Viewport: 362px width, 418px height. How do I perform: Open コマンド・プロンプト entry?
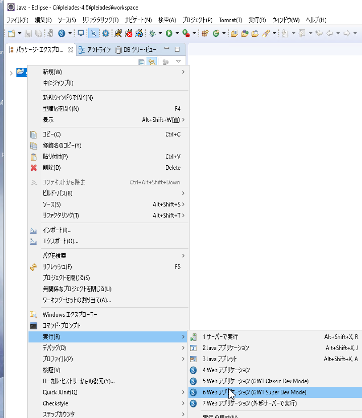[108, 326]
